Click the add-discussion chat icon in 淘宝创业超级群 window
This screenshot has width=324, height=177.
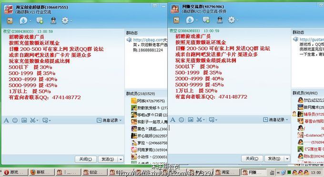(40, 20)
